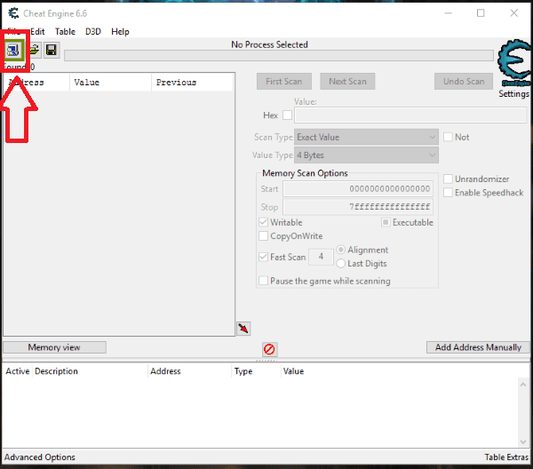
Task: Toggle the Unrandomizer checkbox
Action: point(448,179)
